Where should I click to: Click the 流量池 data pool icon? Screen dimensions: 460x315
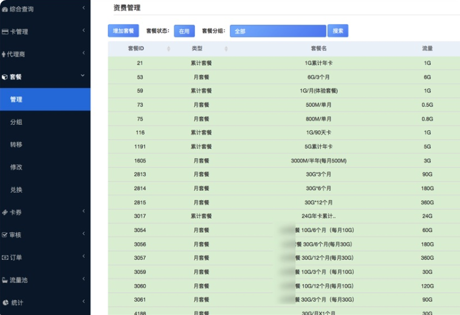[5, 280]
